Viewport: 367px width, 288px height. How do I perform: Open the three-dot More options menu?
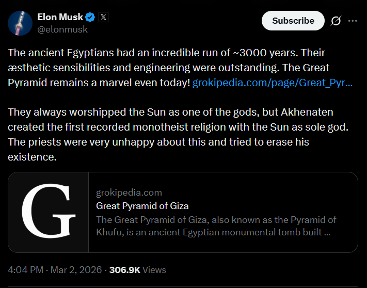[353, 21]
